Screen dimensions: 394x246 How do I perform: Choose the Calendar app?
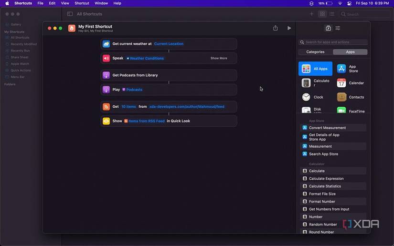pos(350,83)
